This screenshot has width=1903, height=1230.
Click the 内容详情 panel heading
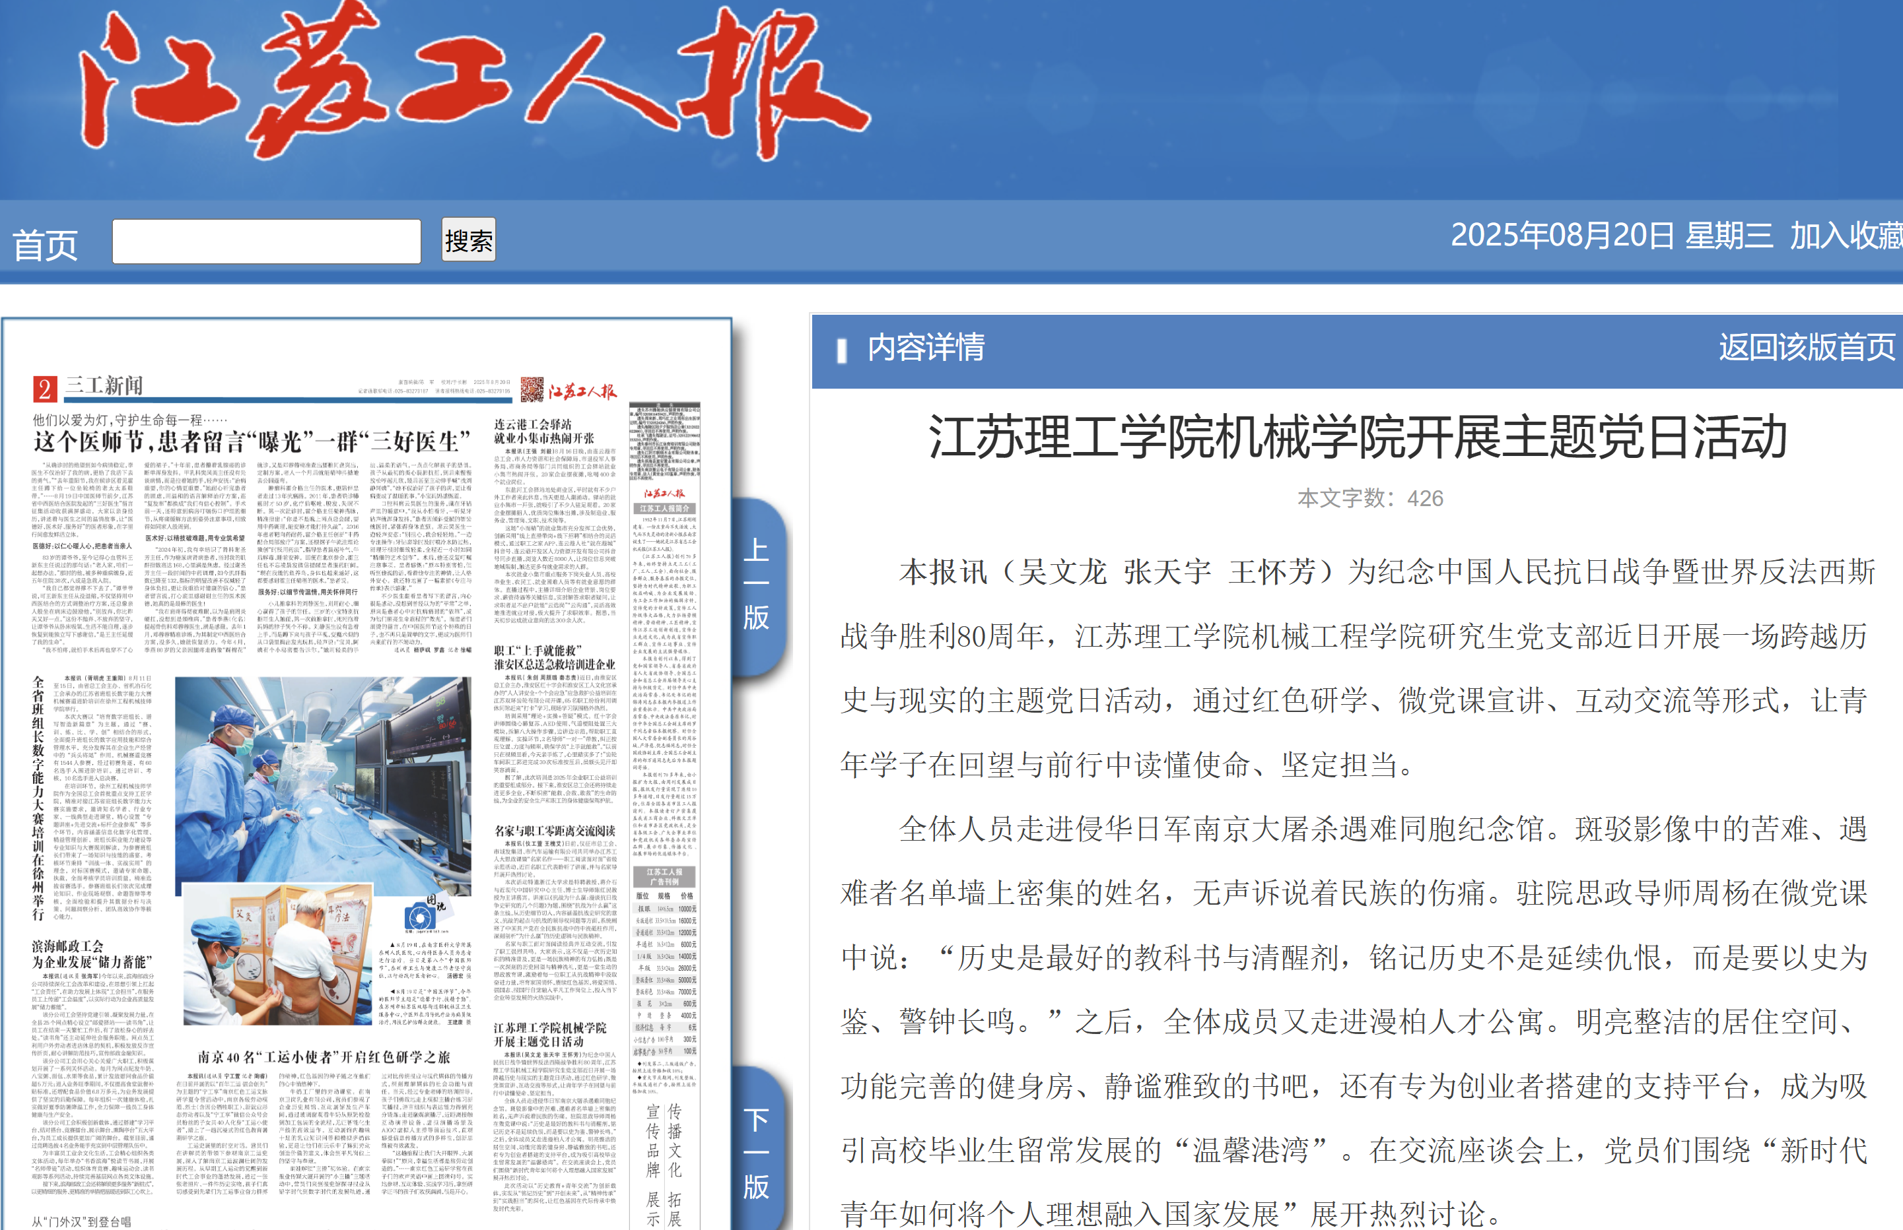[926, 348]
